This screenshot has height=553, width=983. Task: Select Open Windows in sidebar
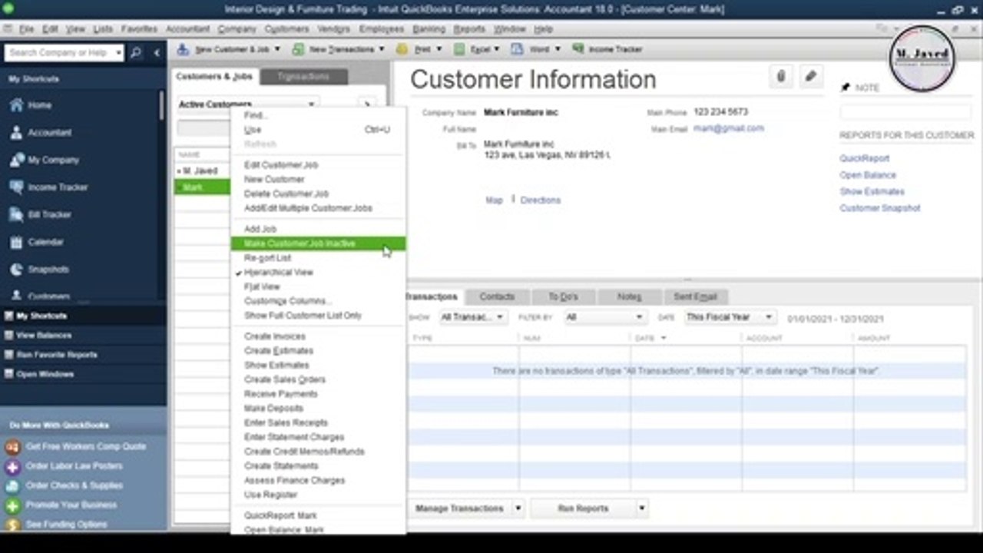pos(45,375)
